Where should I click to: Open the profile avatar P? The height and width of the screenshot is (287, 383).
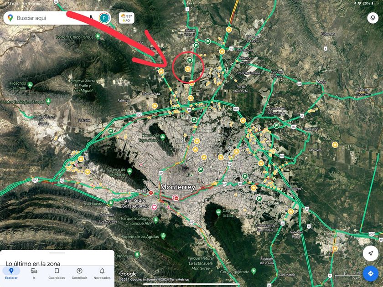(104, 18)
